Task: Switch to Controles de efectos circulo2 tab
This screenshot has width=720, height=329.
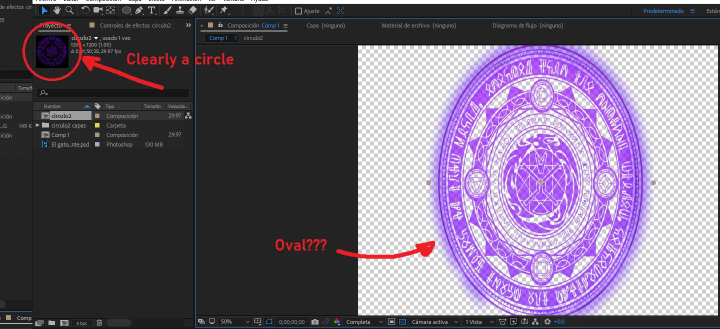Action: coord(135,25)
